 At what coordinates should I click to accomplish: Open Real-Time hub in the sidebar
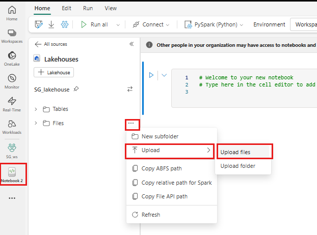click(x=12, y=104)
